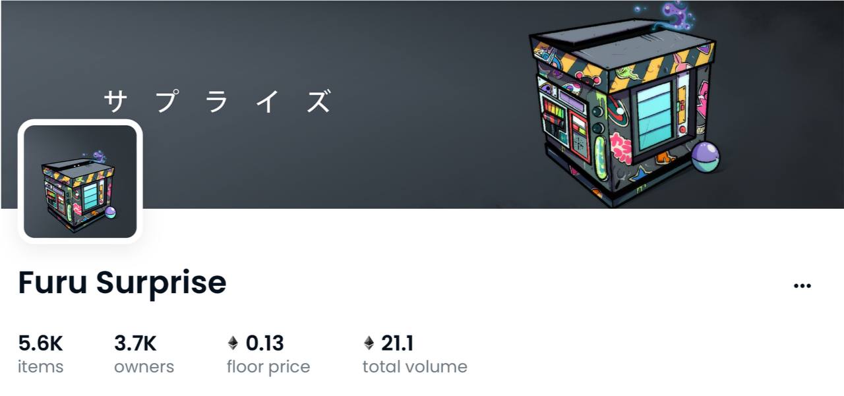Click the 3.7K owners count
Viewport: 844px width, 396px height.
[135, 343]
